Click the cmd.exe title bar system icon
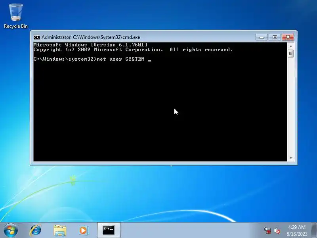The width and height of the screenshot is (317, 238). [37, 37]
